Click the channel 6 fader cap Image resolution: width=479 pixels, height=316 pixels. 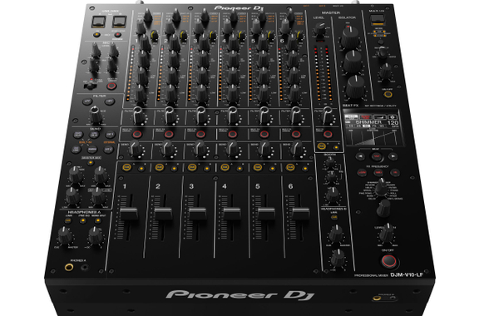pyautogui.click(x=300, y=214)
